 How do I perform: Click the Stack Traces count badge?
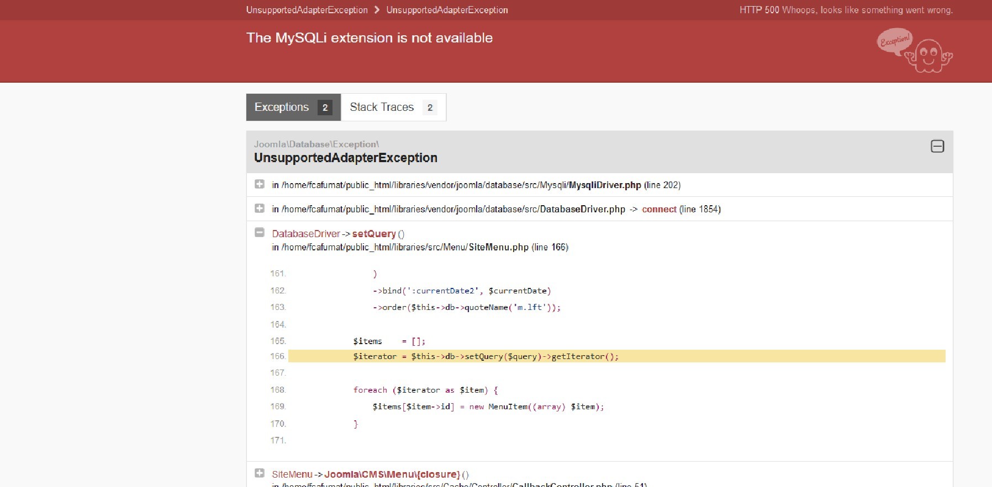pyautogui.click(x=430, y=108)
